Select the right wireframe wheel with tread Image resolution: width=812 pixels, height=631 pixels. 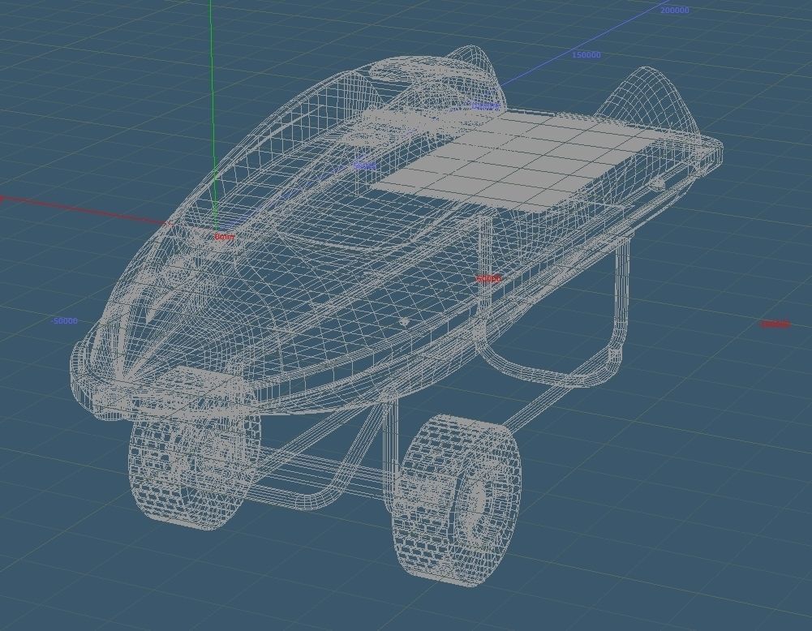pyautogui.click(x=456, y=500)
